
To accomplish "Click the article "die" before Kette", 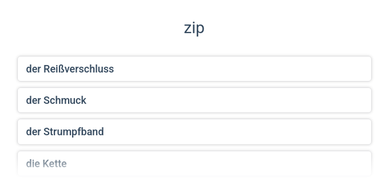I will [33, 164].
